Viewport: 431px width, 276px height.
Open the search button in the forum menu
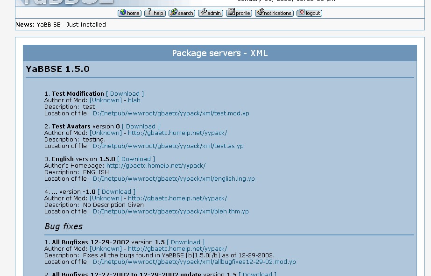tap(182, 13)
